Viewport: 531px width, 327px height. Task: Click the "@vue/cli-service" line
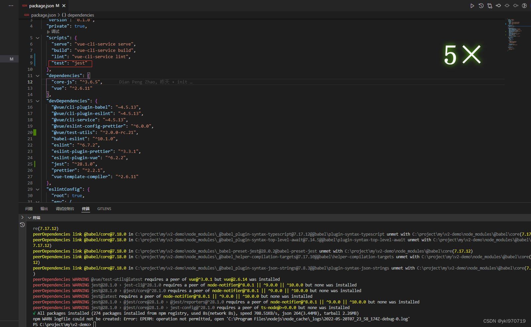click(90, 120)
